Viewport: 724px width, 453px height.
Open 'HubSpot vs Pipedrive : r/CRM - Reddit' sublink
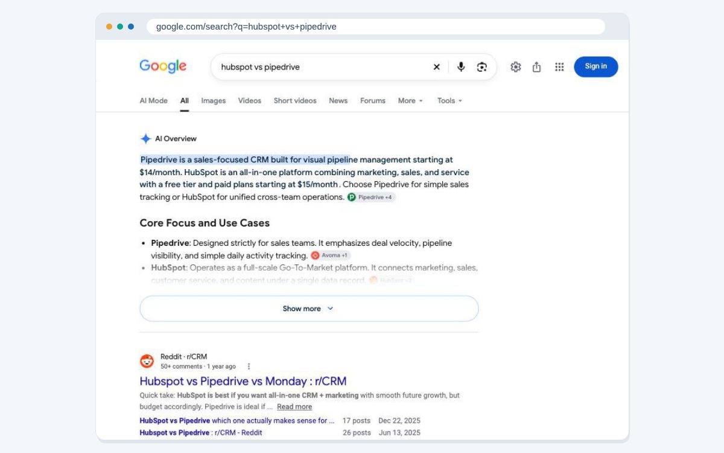click(201, 432)
